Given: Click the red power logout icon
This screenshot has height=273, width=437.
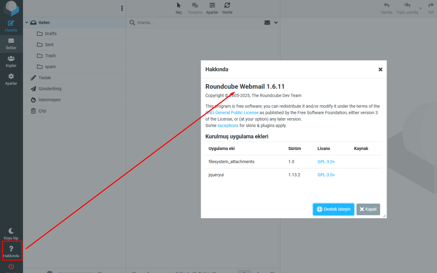Looking at the screenshot, I should click(11, 267).
